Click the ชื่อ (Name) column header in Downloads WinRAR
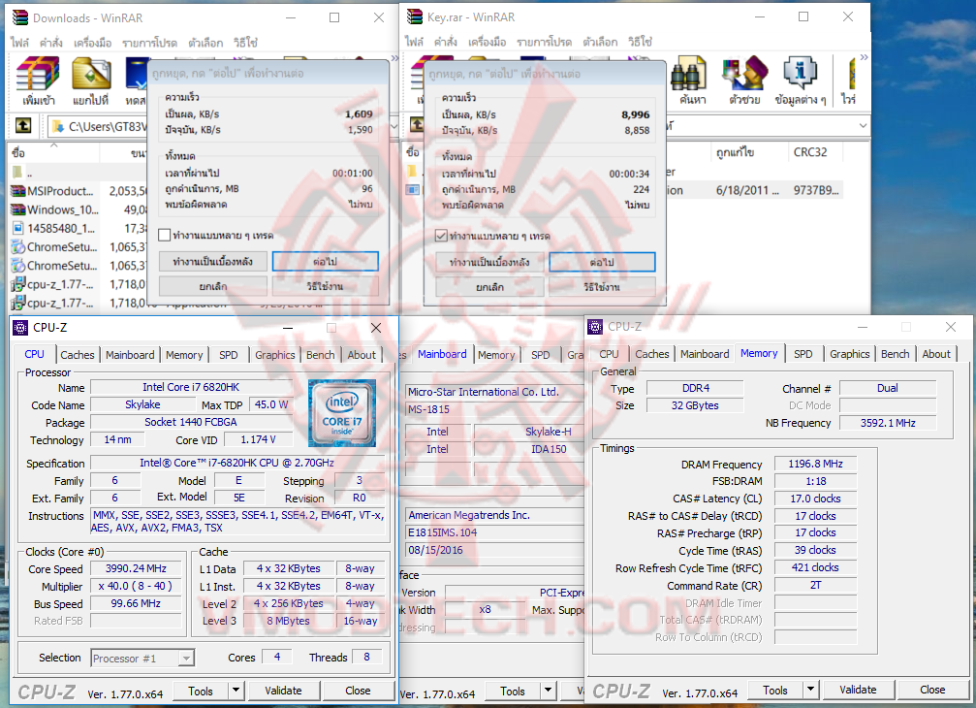Viewport: 976px width, 708px height. (x=53, y=152)
